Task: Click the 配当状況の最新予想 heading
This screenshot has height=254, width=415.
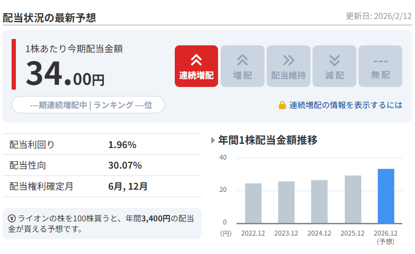Action: click(49, 17)
